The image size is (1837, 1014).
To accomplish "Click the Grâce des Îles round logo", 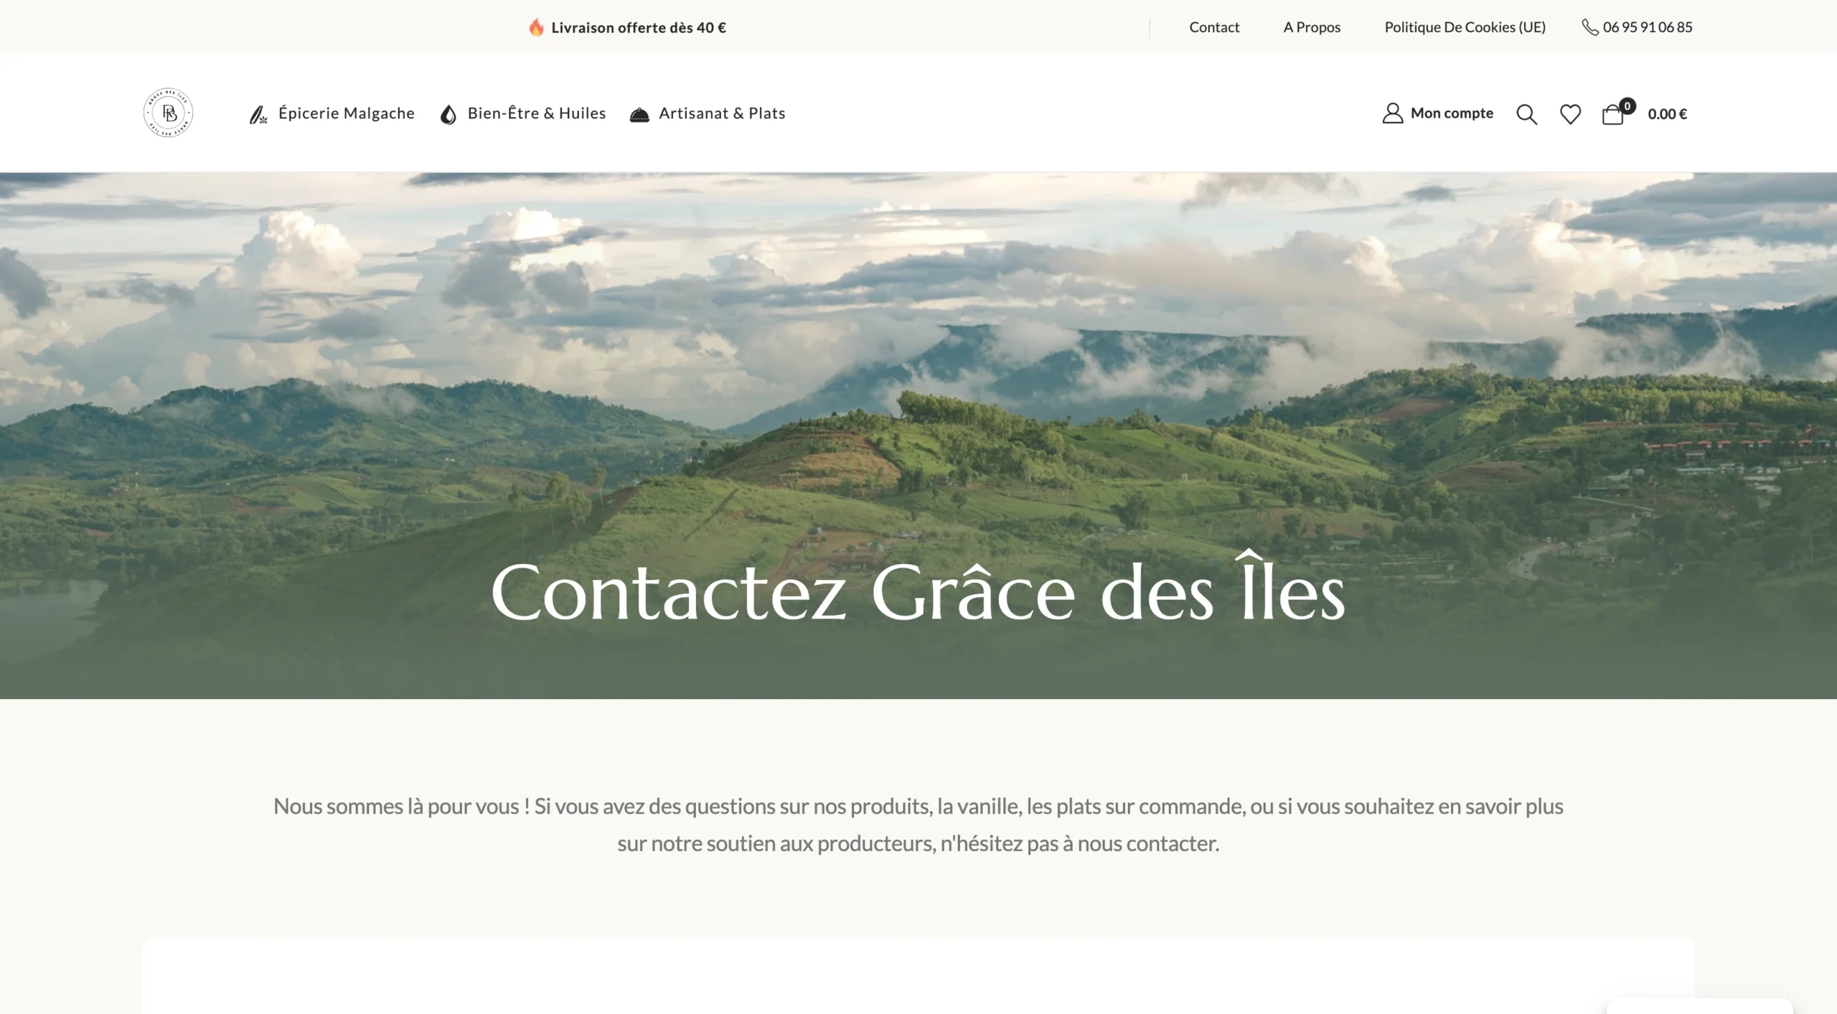I will (169, 113).
